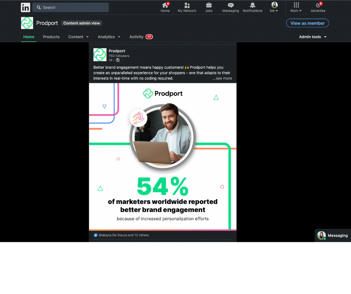Click the Content admin view badge
351x294 pixels.
[x=81, y=23]
